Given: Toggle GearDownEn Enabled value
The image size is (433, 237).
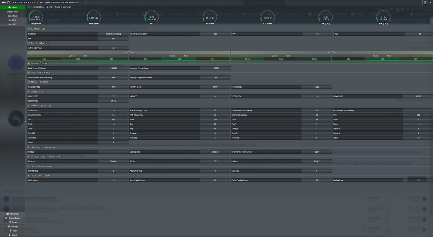Looking at the screenshot, I should 215,152.
